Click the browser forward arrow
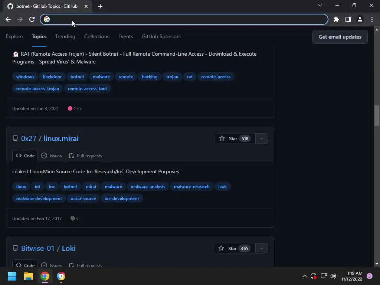The image size is (380, 285). click(x=20, y=19)
